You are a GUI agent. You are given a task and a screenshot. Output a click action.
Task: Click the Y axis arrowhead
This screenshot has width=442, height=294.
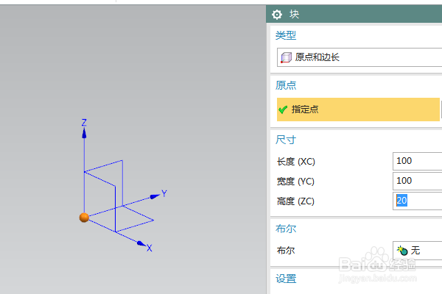[155, 196]
